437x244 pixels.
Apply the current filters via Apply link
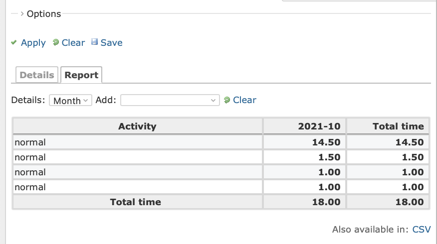(x=33, y=42)
